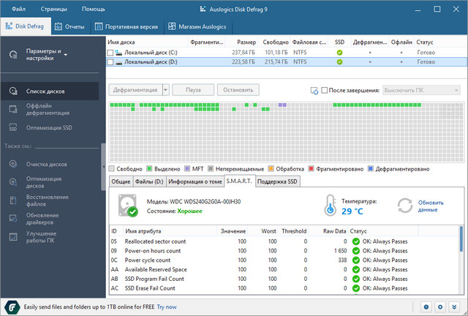Open the Дефрагментация button dropdown arrow
The height and width of the screenshot is (316, 468).
coord(165,90)
